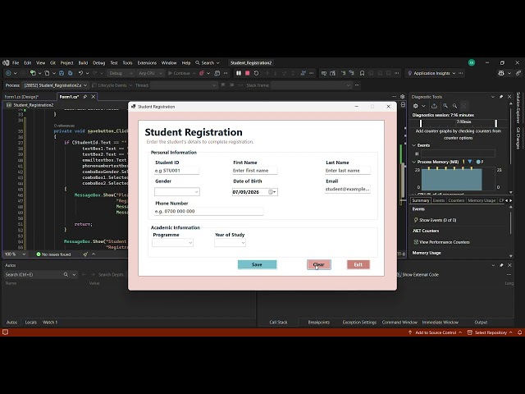Open the Memory Usage tab in Diagnostic Tools
Screen dimensions: 525x394
(x=482, y=200)
